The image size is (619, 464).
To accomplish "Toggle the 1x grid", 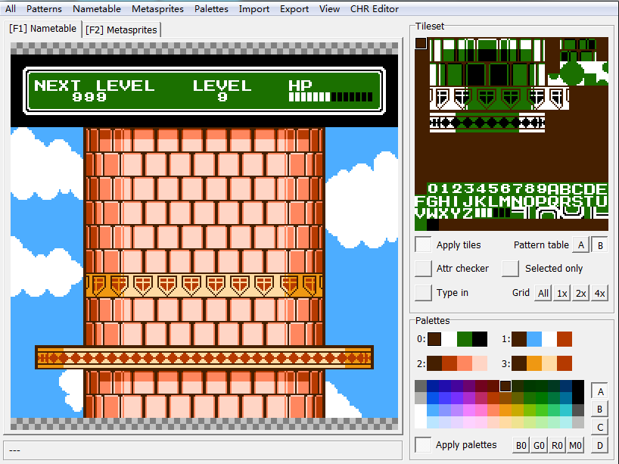I will tap(561, 293).
